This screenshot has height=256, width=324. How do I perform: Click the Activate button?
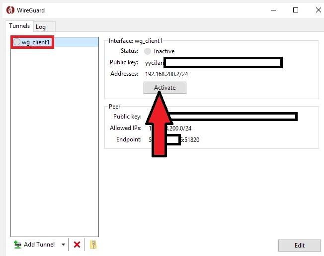(165, 88)
